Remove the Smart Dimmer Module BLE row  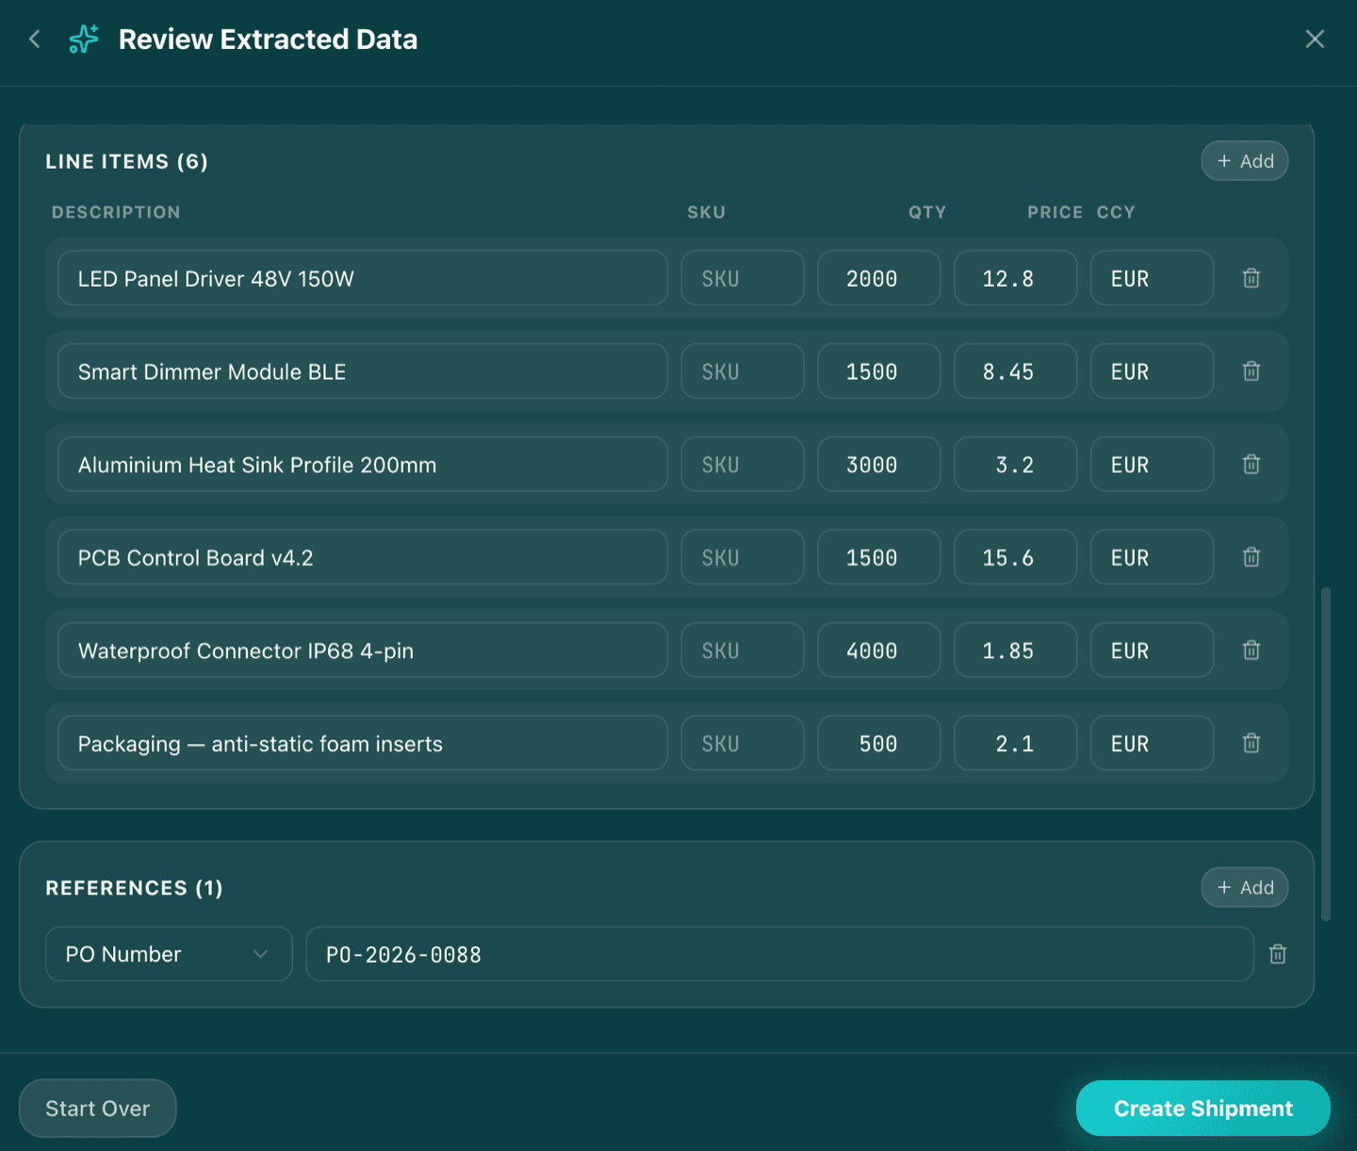1251,371
